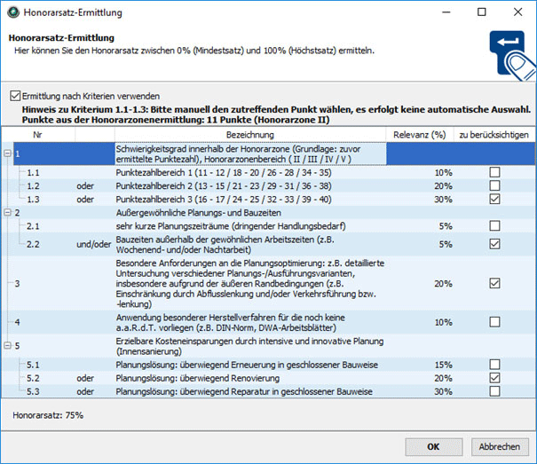
Task: Uncheck criterion 3 Planungsoptimierung checkbox
Action: coord(494,283)
